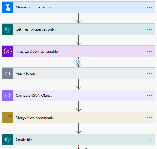Expand the Create file action card
Viewport: 157px width, 149px height.
tap(79, 140)
